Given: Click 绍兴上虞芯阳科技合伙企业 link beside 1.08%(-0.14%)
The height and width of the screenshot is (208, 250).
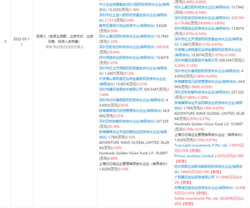Looking at the screenshot, I should point(202,7).
